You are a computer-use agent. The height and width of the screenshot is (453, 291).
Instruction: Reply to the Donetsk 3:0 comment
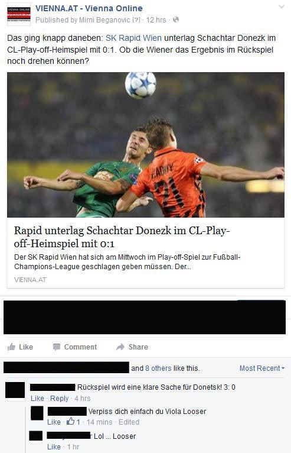point(59,399)
